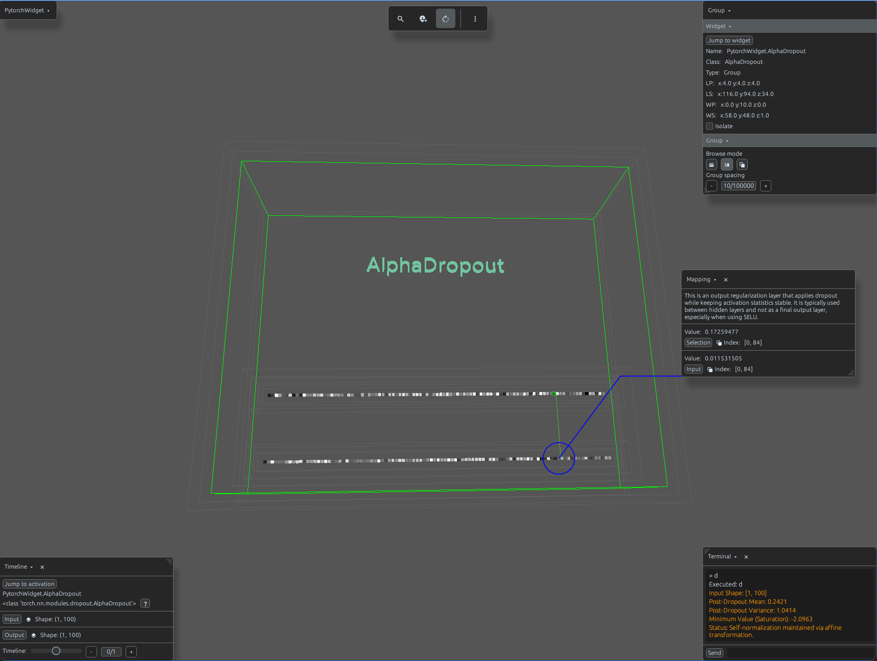Click the Input button in Timeline panel
877x661 pixels.
(x=12, y=619)
